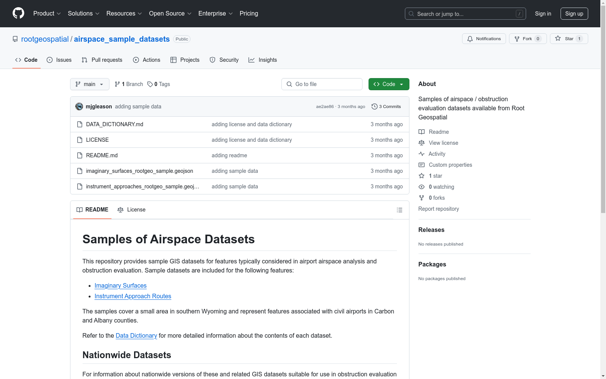Click the history clock icon beside 3 Commits
This screenshot has height=379, width=606.
click(x=375, y=106)
